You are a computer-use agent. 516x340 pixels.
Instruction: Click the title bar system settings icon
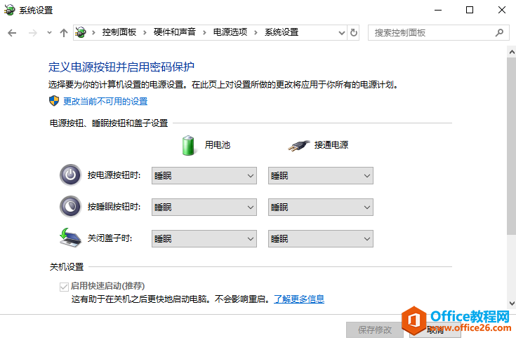coord(10,10)
